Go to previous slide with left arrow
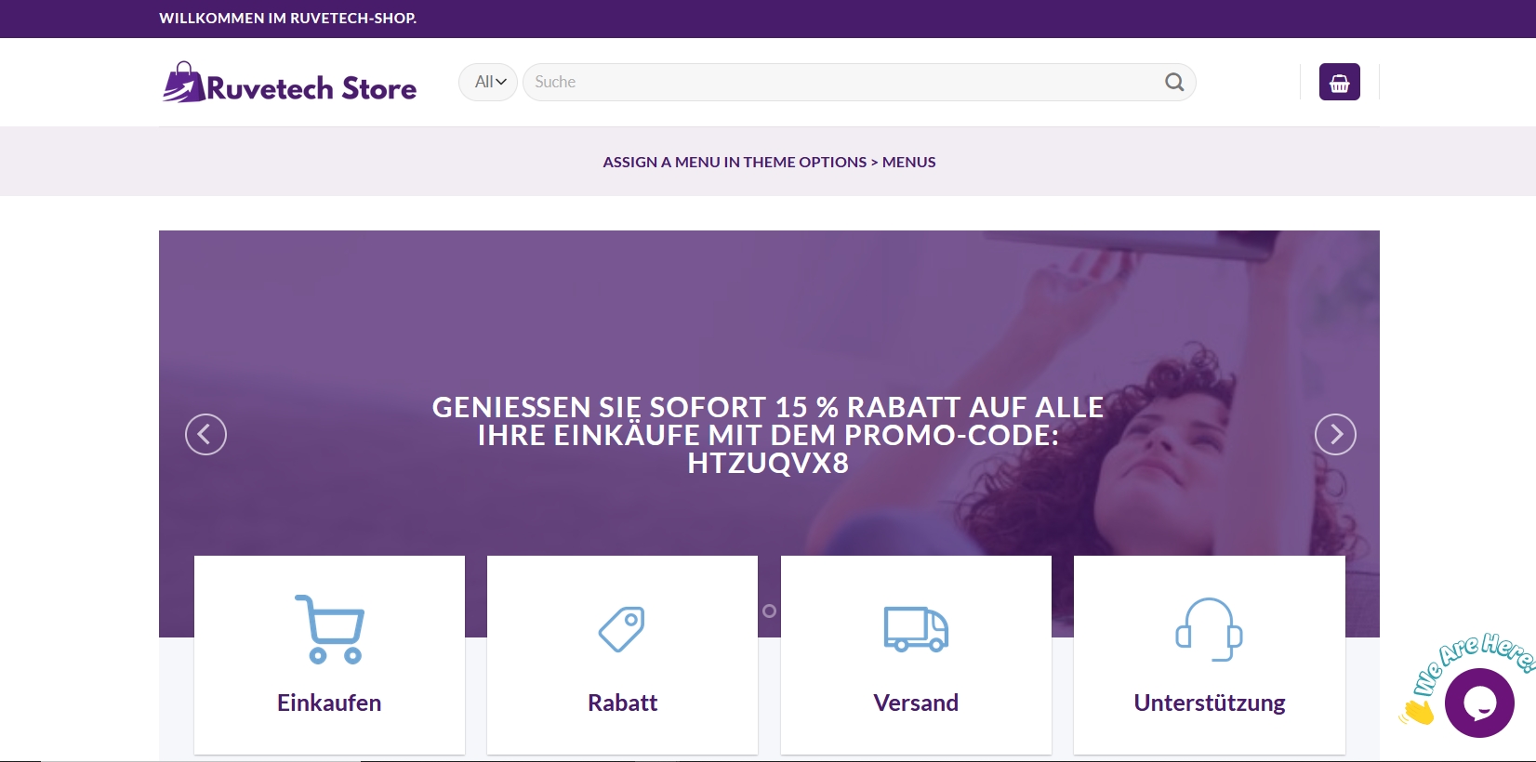1536x762 pixels. tap(205, 434)
